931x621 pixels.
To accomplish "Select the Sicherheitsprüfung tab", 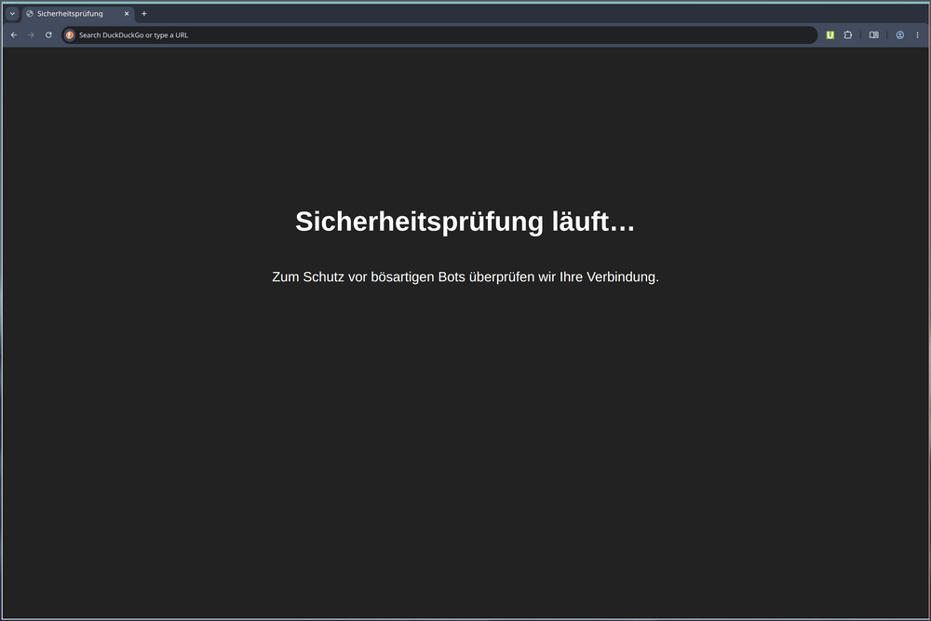I will click(x=78, y=14).
